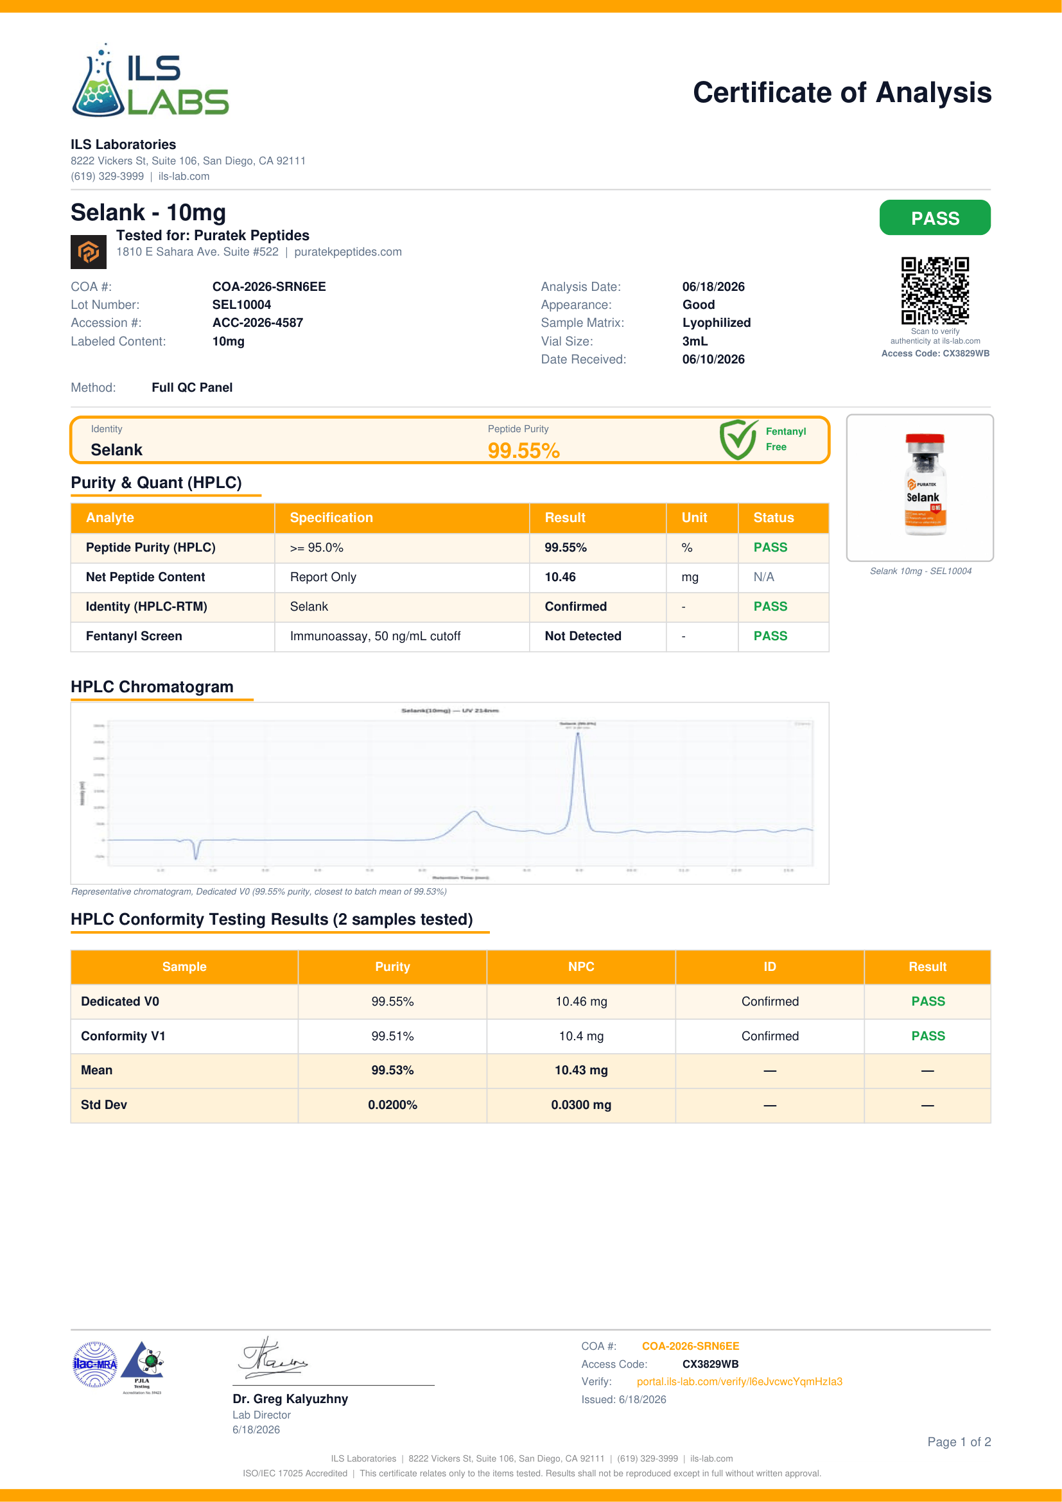The height and width of the screenshot is (1502, 1062).
Task: Click the "Page 1 of 2" indicator
Action: pyautogui.click(x=959, y=1442)
